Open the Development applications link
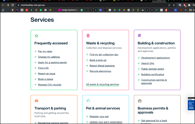Viewport: 195px width, 124px height. [156, 58]
